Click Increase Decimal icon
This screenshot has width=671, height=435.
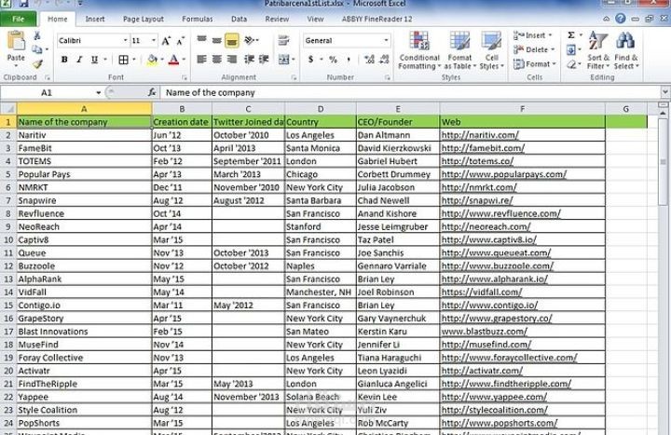(369, 60)
